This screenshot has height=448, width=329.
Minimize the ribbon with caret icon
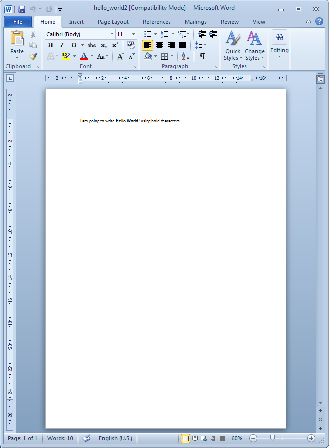pos(308,21)
